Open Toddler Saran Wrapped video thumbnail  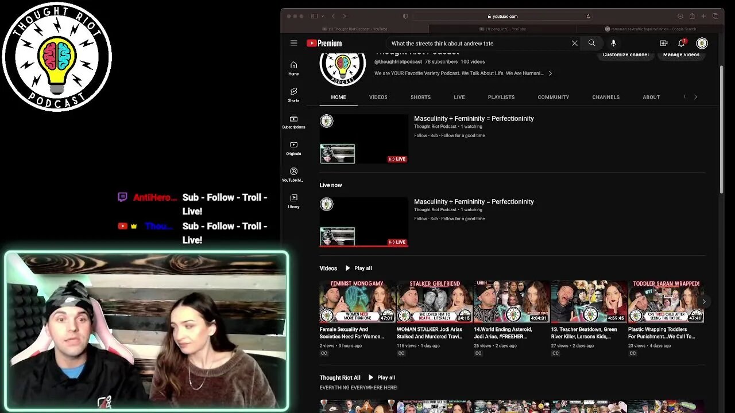point(666,302)
